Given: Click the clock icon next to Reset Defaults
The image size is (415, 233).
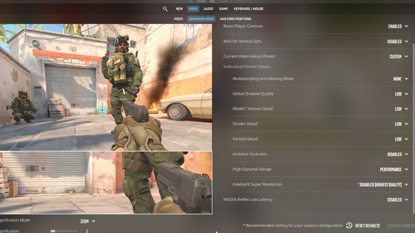Looking at the screenshot, I should point(349,225).
